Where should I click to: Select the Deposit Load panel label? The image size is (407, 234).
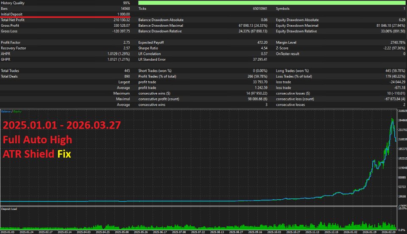click(9, 209)
